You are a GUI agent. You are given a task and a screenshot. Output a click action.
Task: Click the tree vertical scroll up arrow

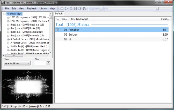(x=50, y=14)
